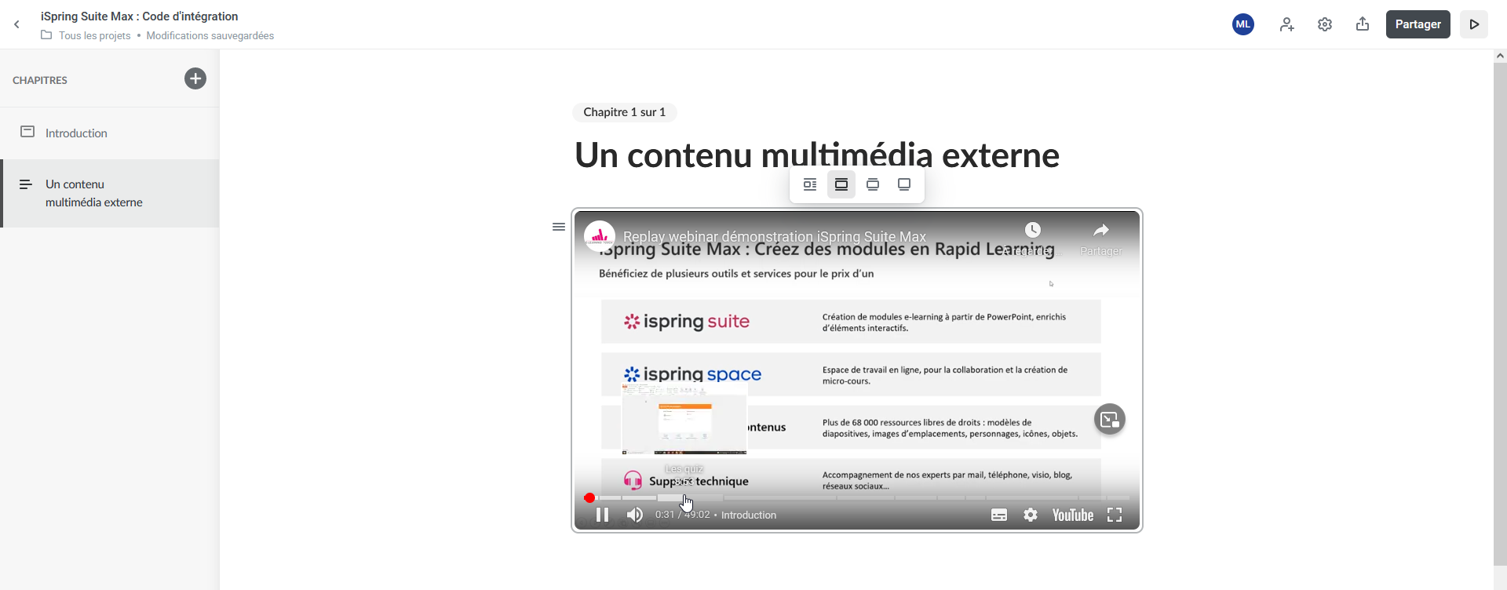Open the 'Tous les projets' breadcrumb link
The width and height of the screenshot is (1507, 590).
tap(94, 35)
